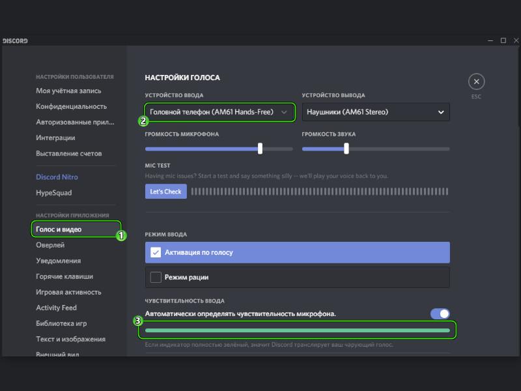
Task: Select Голос и видео settings
Action: pos(76,229)
